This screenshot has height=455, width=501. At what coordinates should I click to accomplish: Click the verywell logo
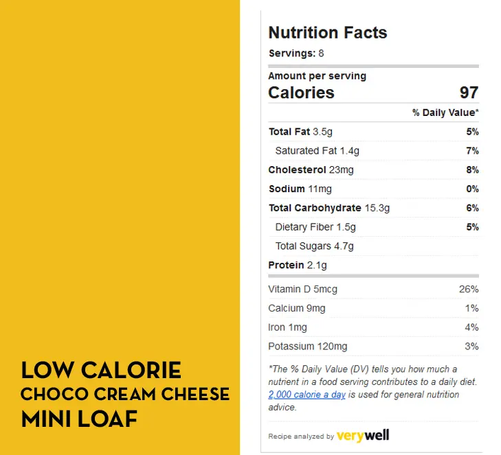[x=363, y=435]
